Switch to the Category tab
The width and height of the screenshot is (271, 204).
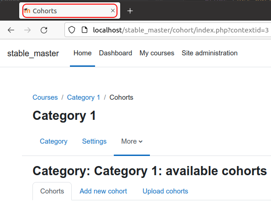point(53,141)
